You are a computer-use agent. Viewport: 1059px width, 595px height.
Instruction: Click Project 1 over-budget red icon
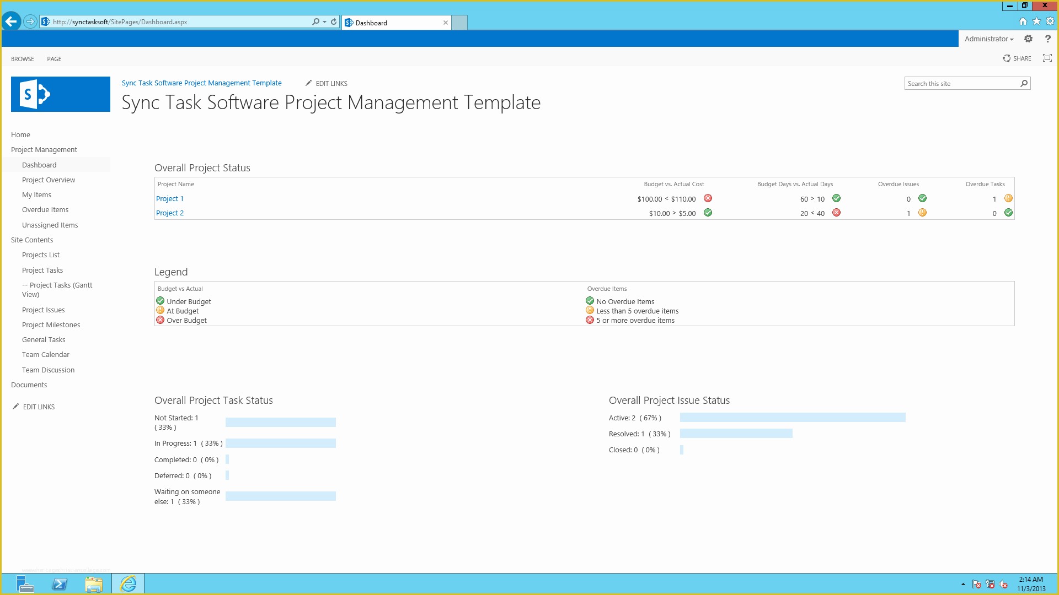[x=708, y=198]
